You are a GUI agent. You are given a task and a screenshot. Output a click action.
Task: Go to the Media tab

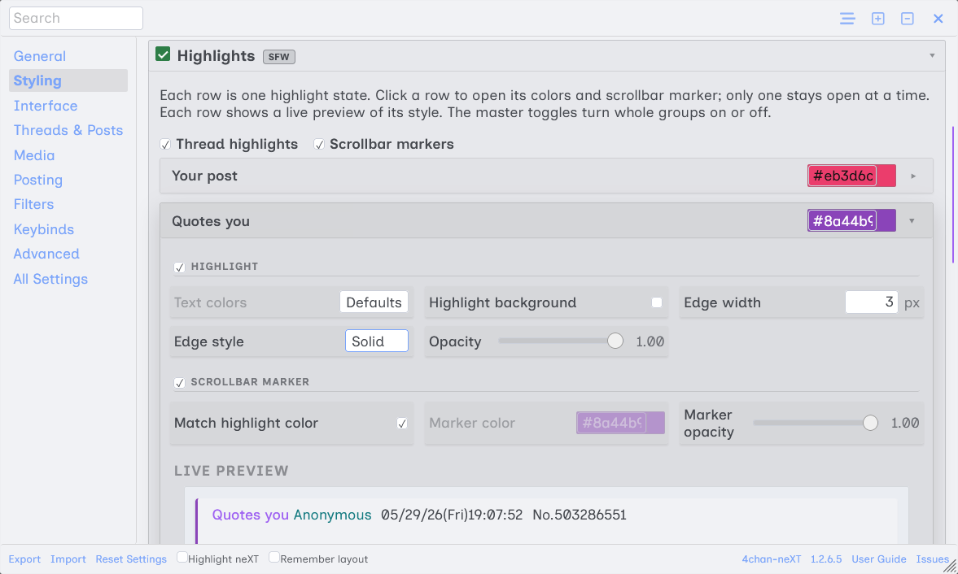pos(34,155)
